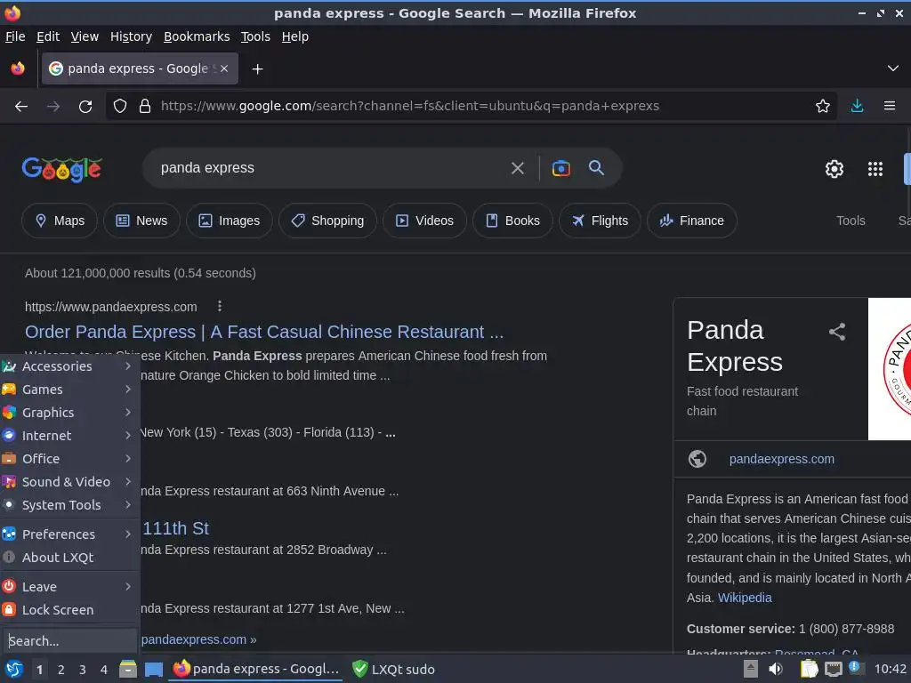Open a new tab
The image size is (911, 683).
coord(257,69)
